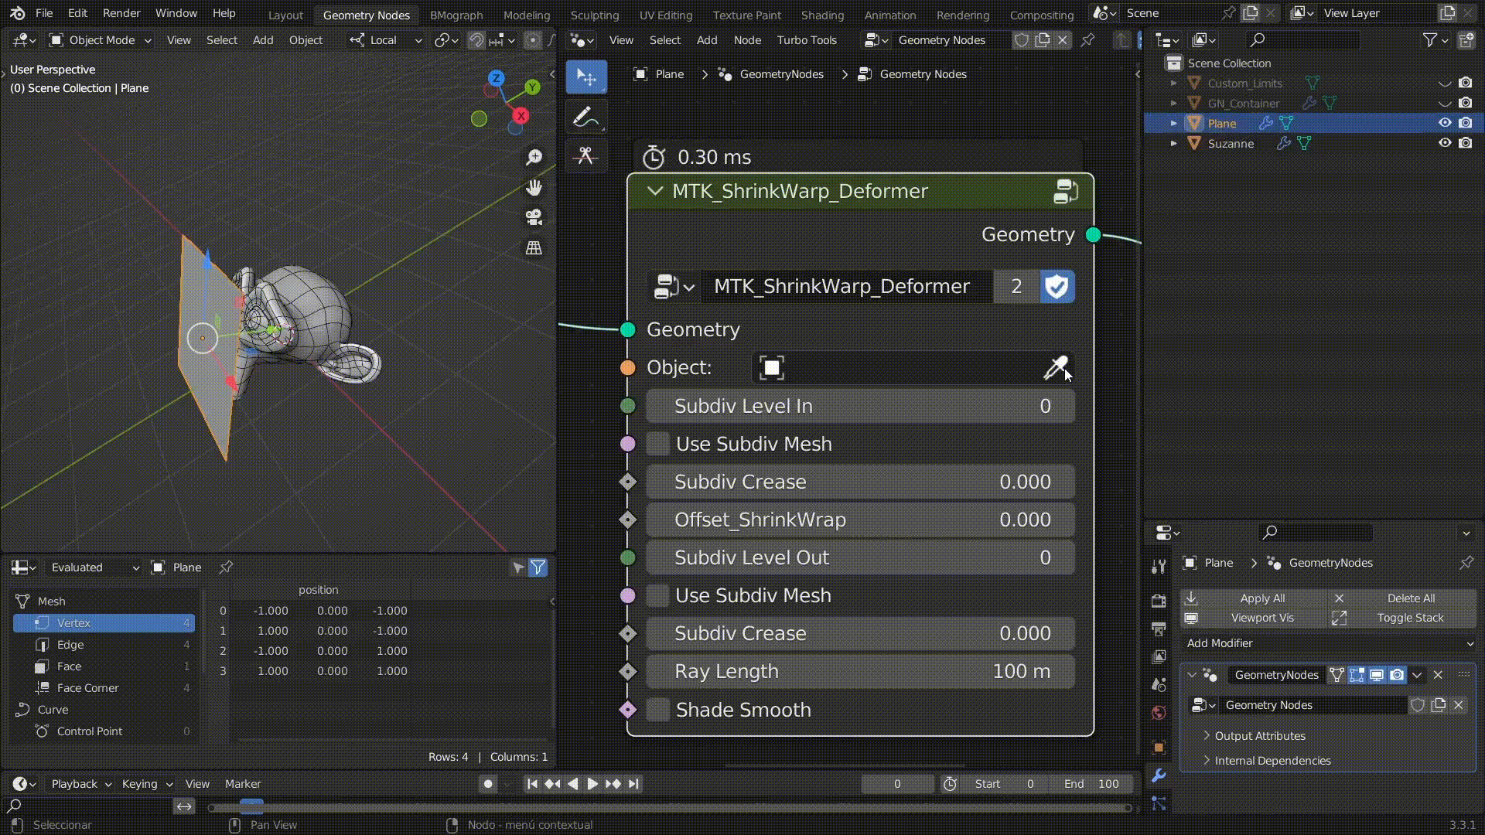The width and height of the screenshot is (1485, 835).
Task: Click Viewport Vis button
Action: (x=1254, y=618)
